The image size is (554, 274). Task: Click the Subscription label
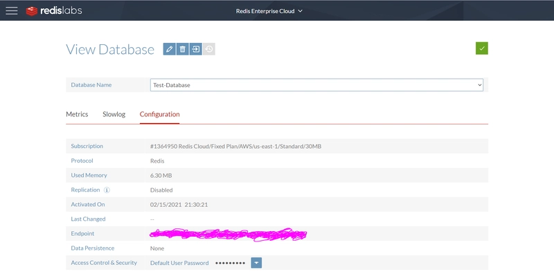(87, 146)
